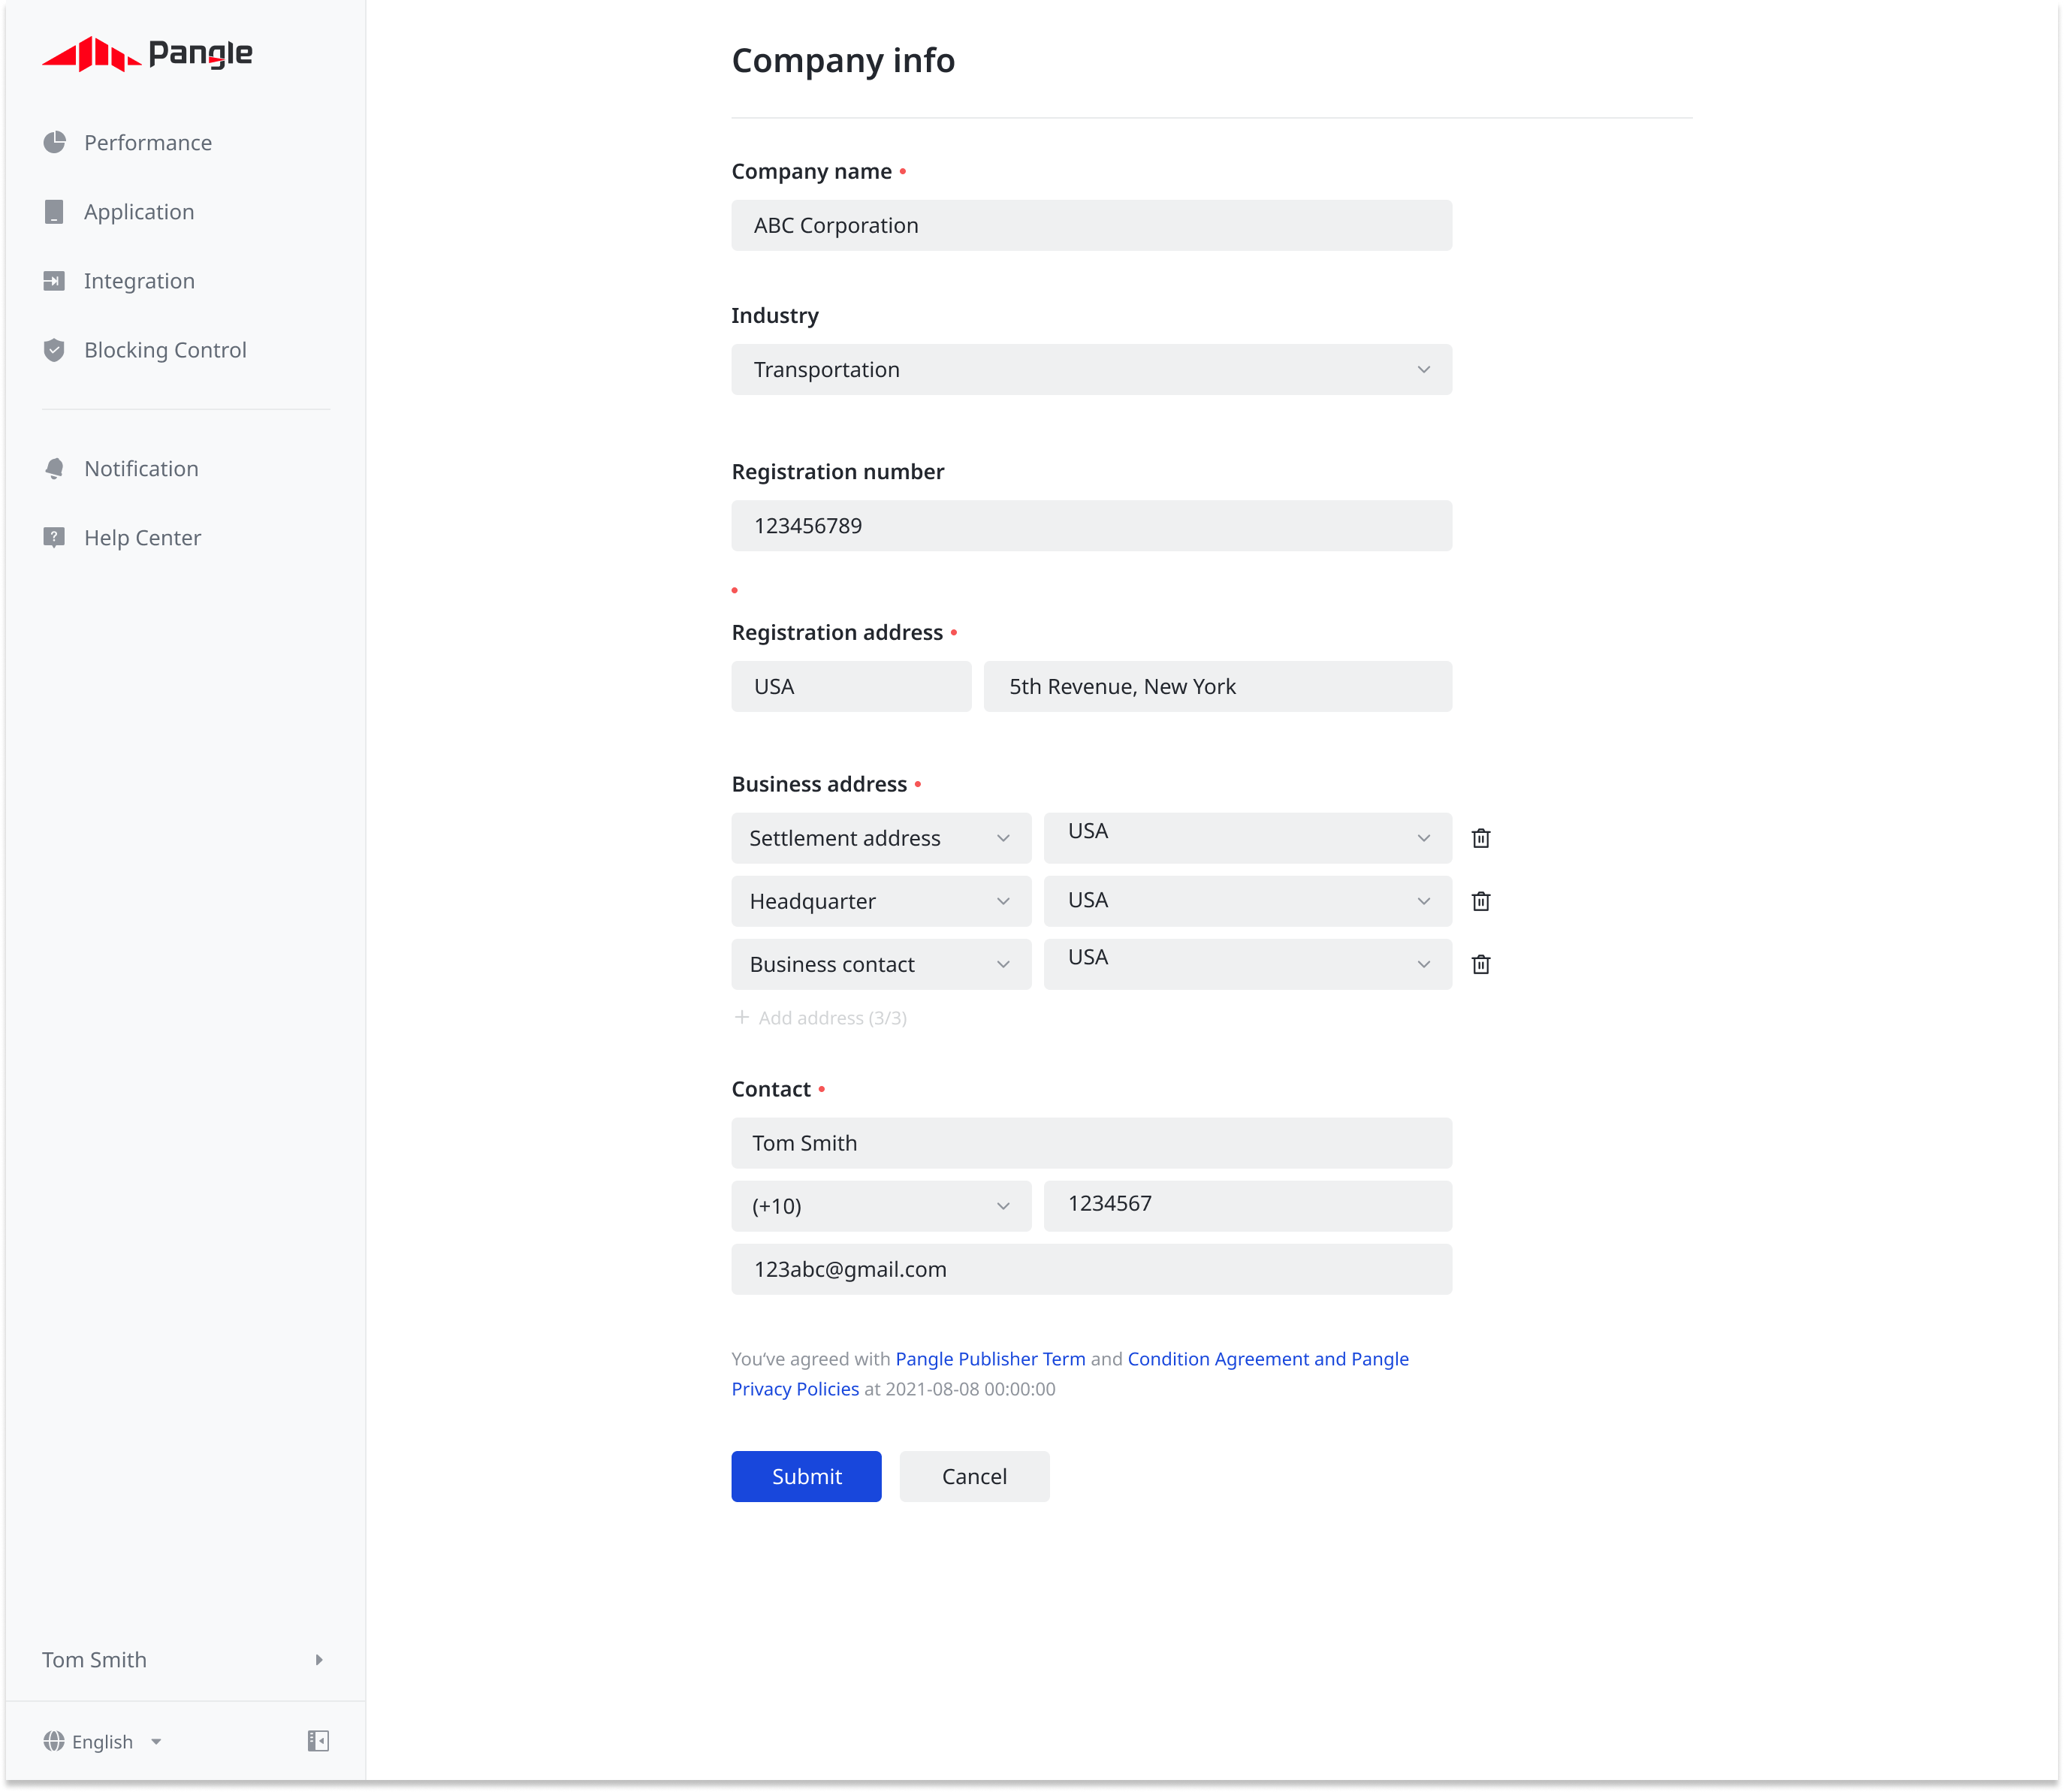The image size is (2064, 1792).
Task: Open the Headquarter address type dropdown
Action: pos(881,901)
